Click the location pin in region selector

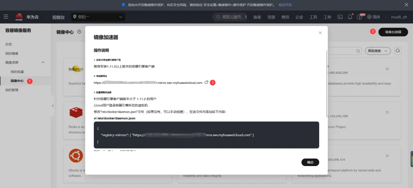(x=75, y=17)
